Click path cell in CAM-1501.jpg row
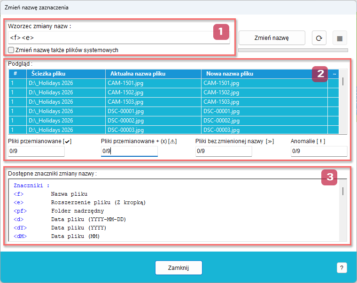Screen dimensions: 357x283 [66, 83]
